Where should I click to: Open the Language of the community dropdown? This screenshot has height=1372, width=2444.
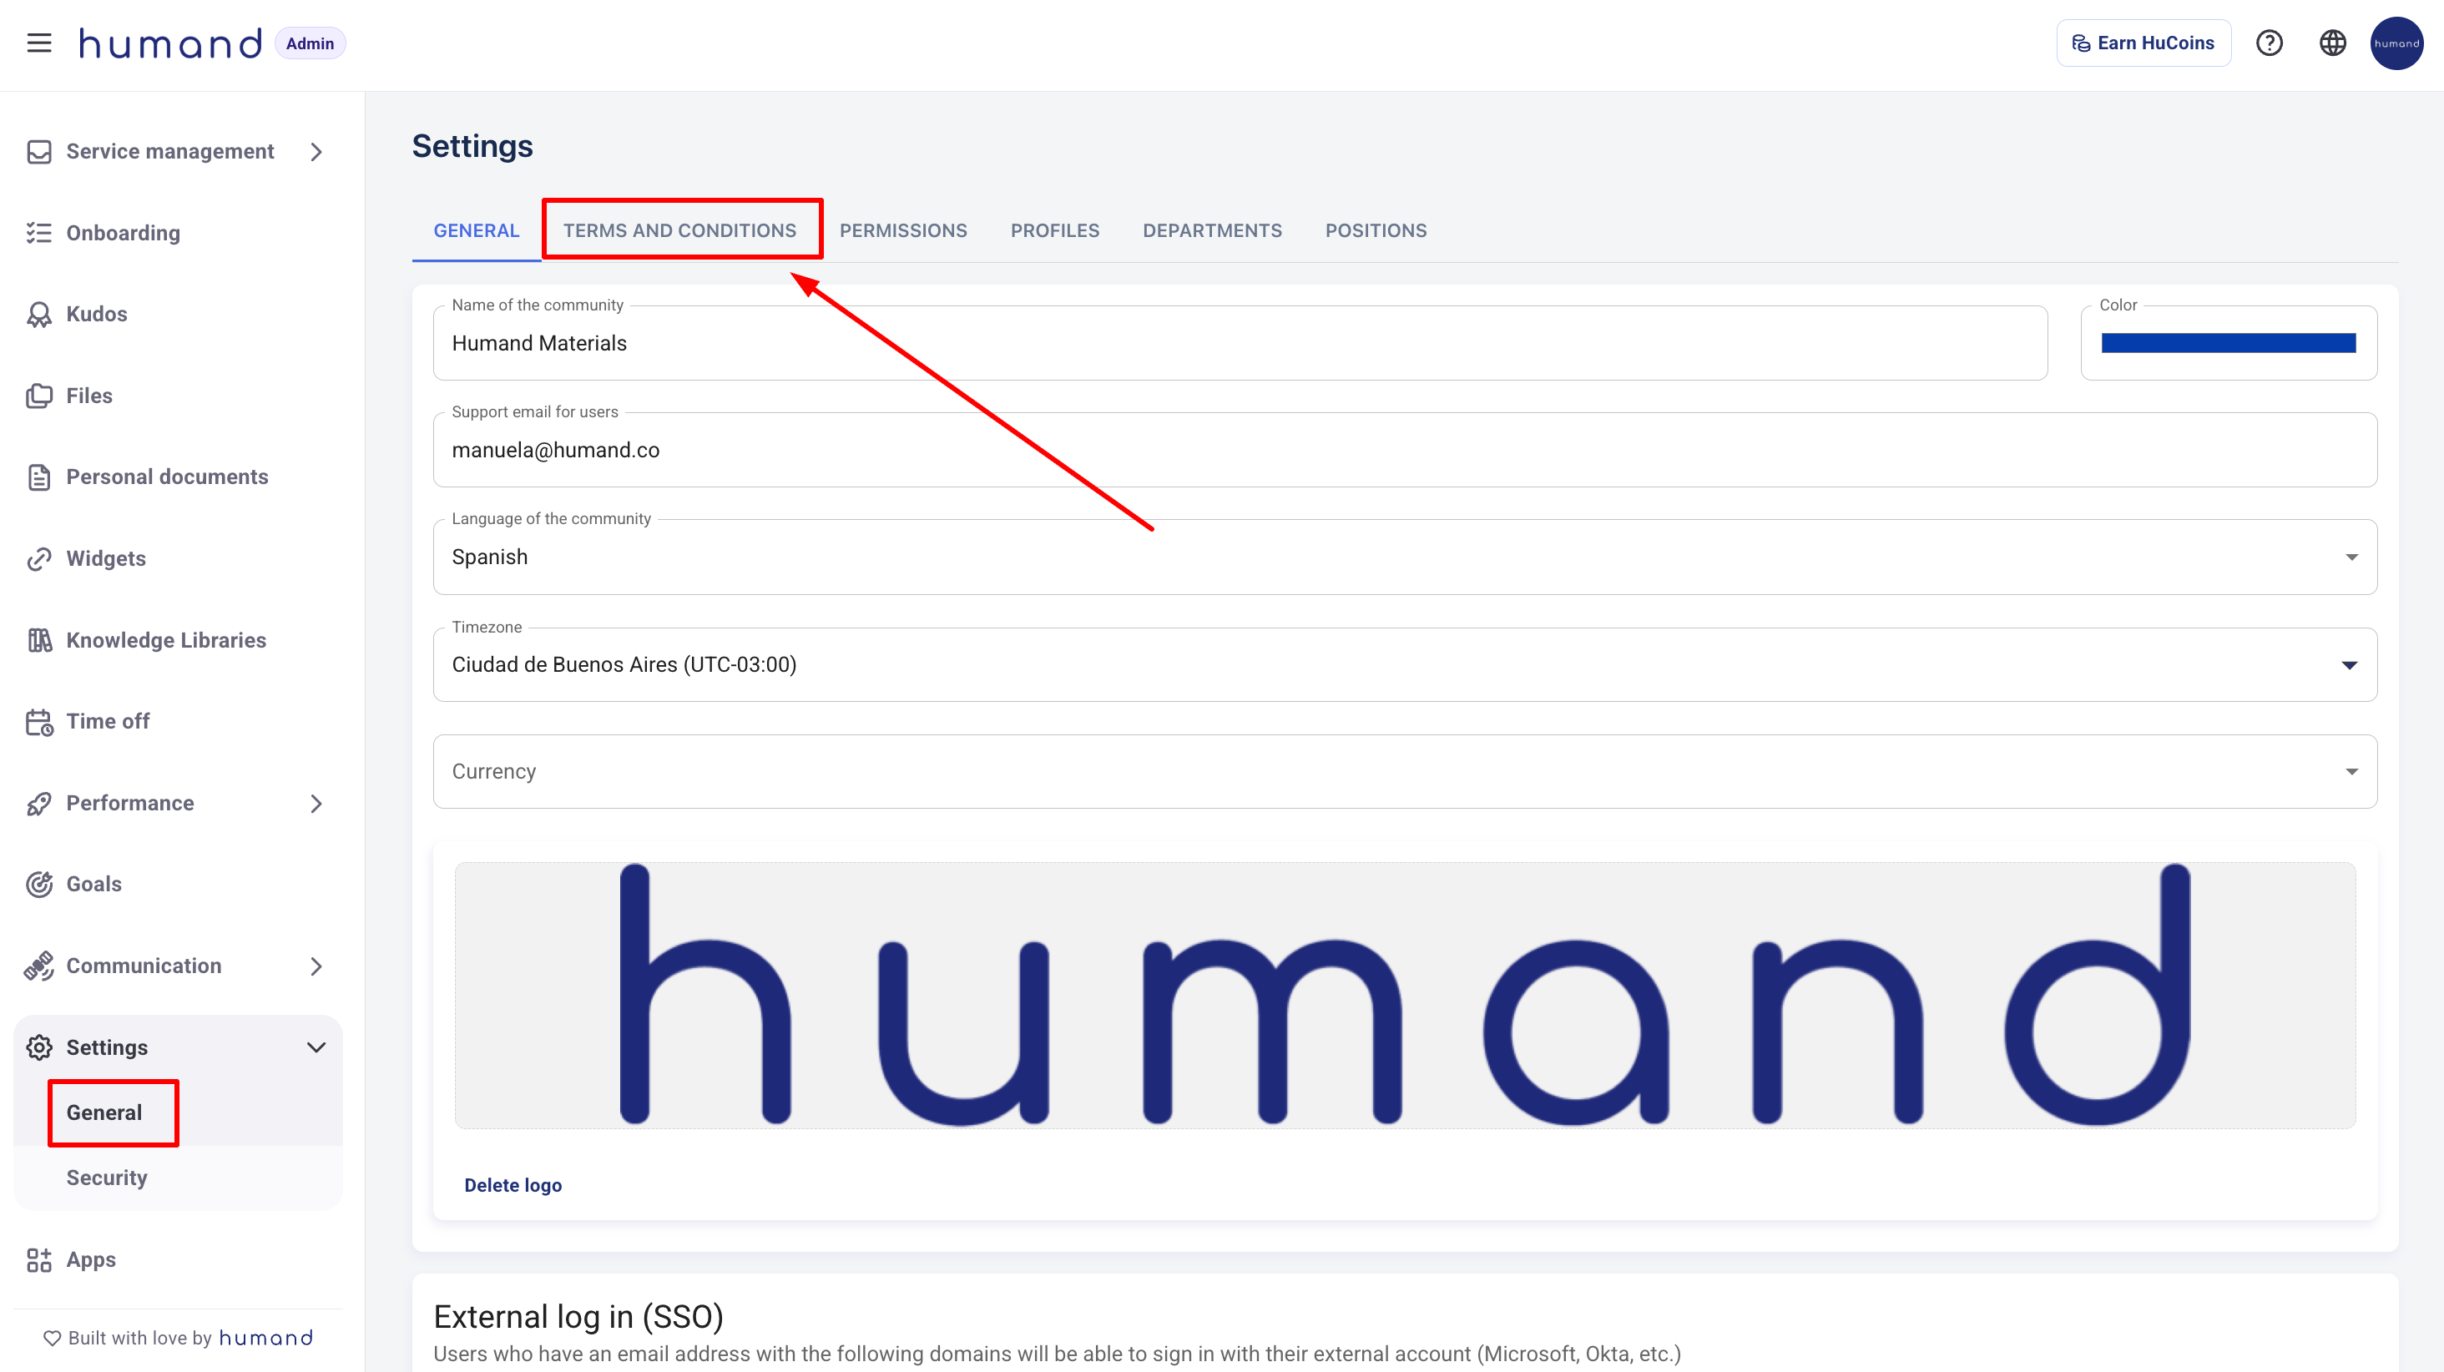[1404, 557]
